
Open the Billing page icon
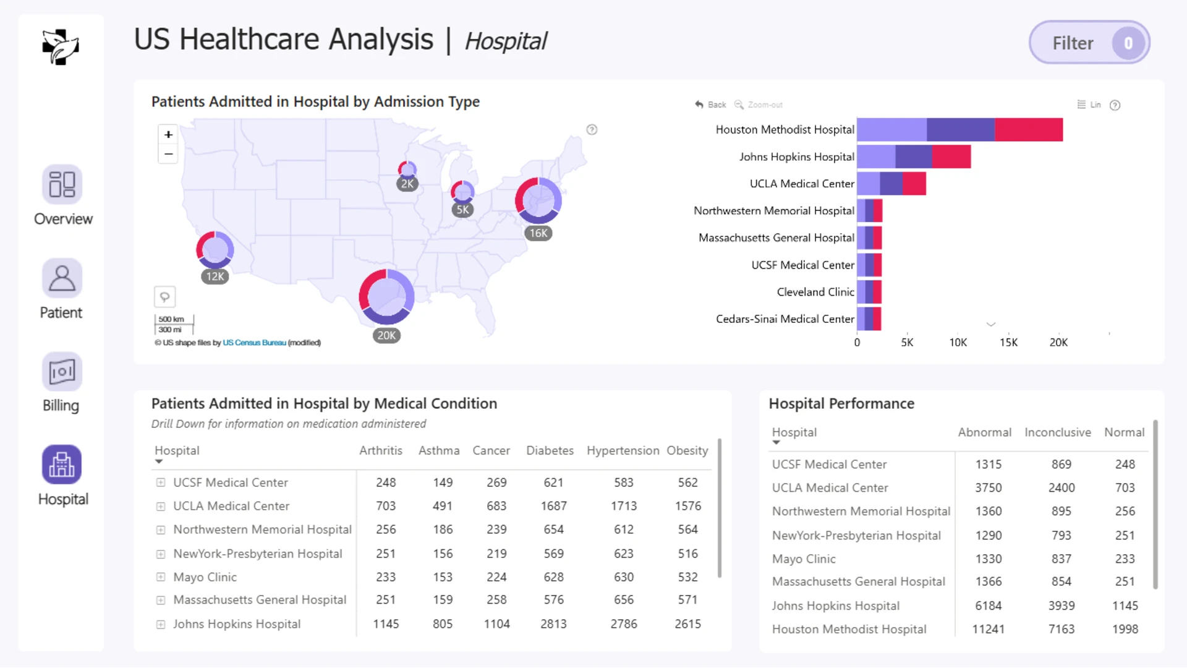62,371
